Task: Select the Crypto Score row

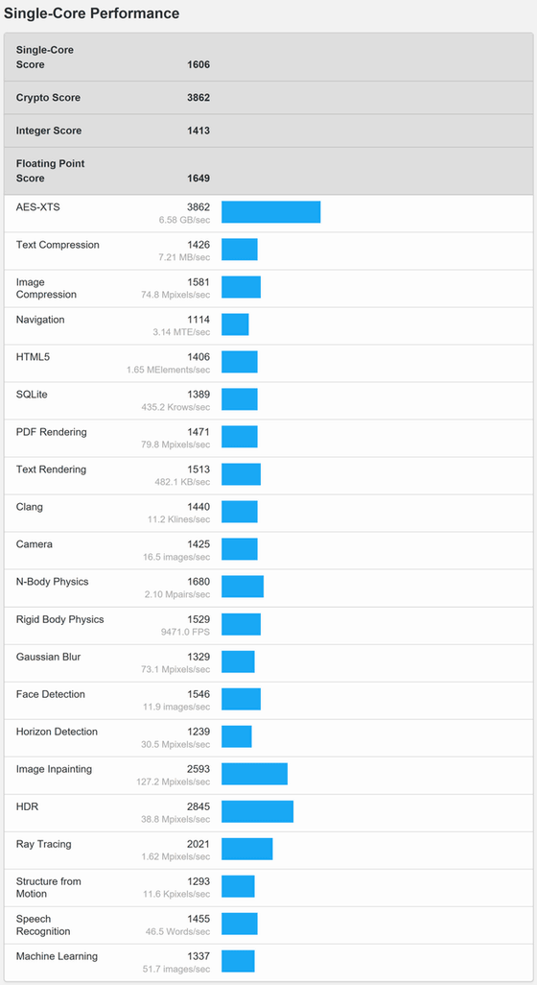Action: pos(268,98)
